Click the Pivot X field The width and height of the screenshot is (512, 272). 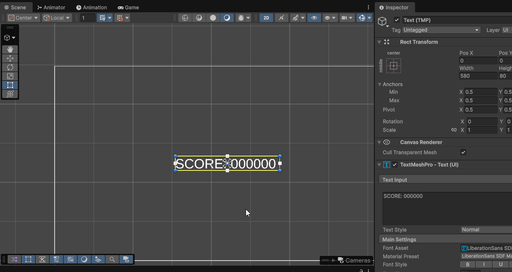(481, 110)
